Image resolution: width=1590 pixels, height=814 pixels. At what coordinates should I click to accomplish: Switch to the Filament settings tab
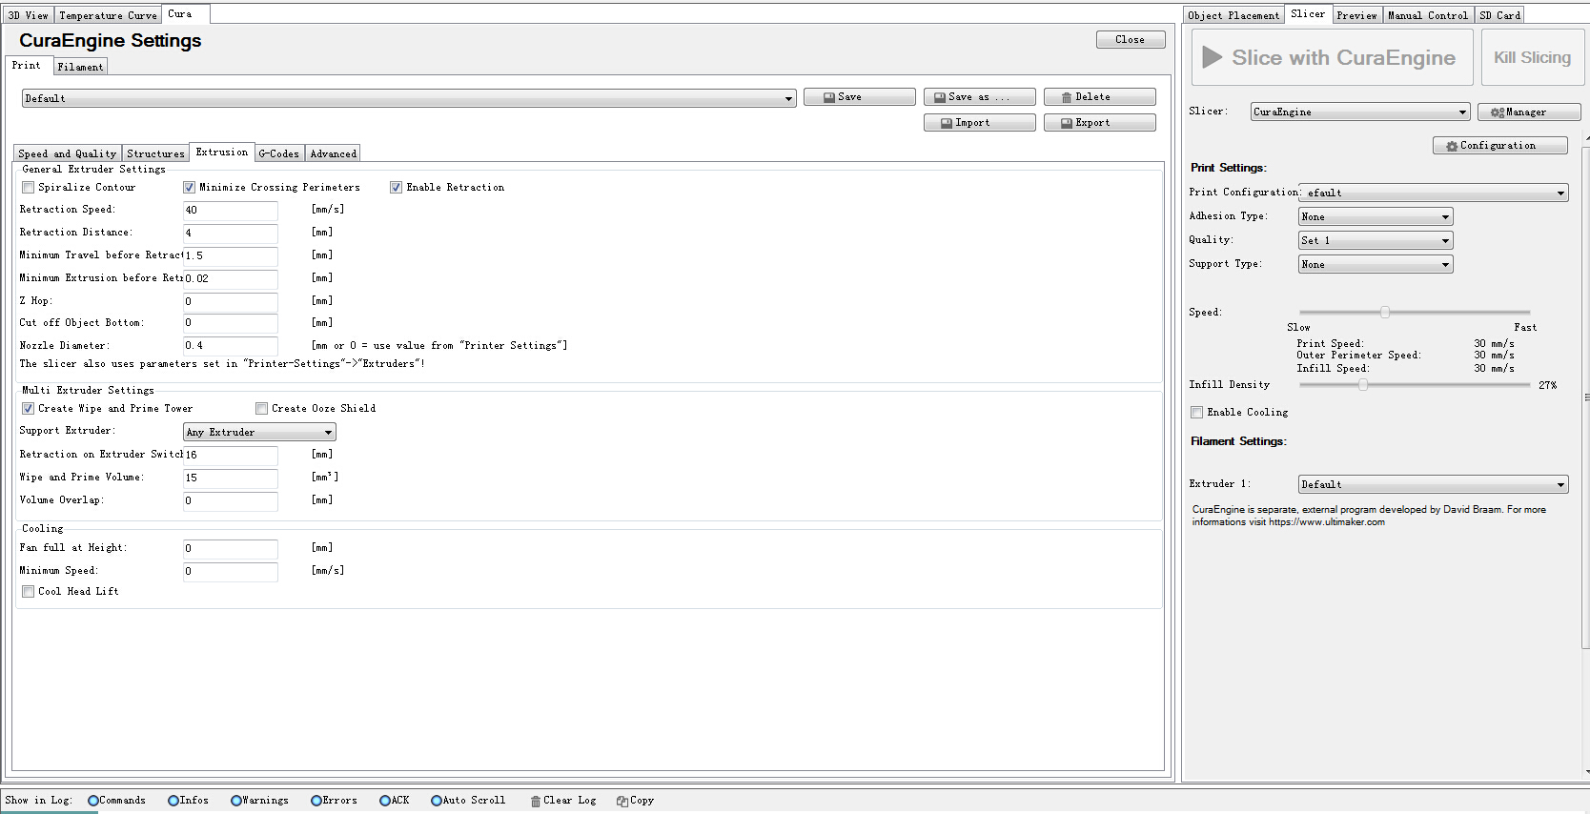click(80, 67)
